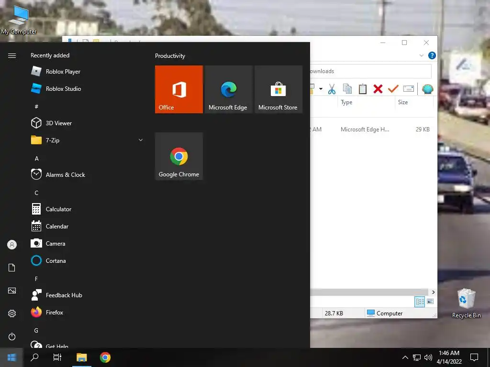Open network icon in system tray
490x367 pixels.
(417, 357)
